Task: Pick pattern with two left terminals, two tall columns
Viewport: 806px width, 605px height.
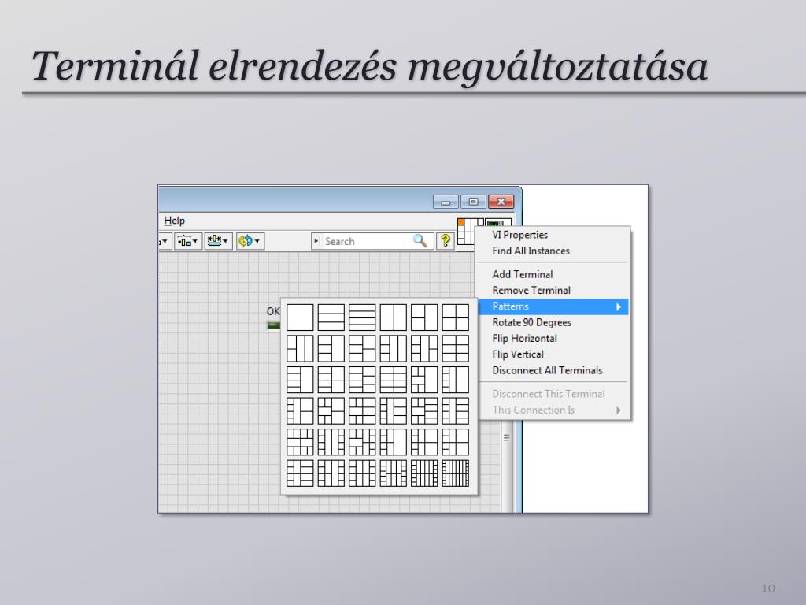Action: [x=300, y=349]
